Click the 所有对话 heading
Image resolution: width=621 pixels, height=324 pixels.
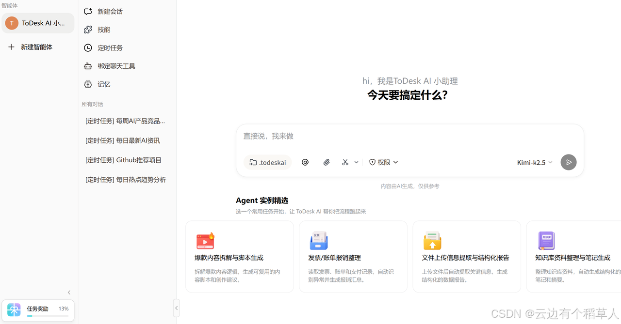tap(92, 104)
